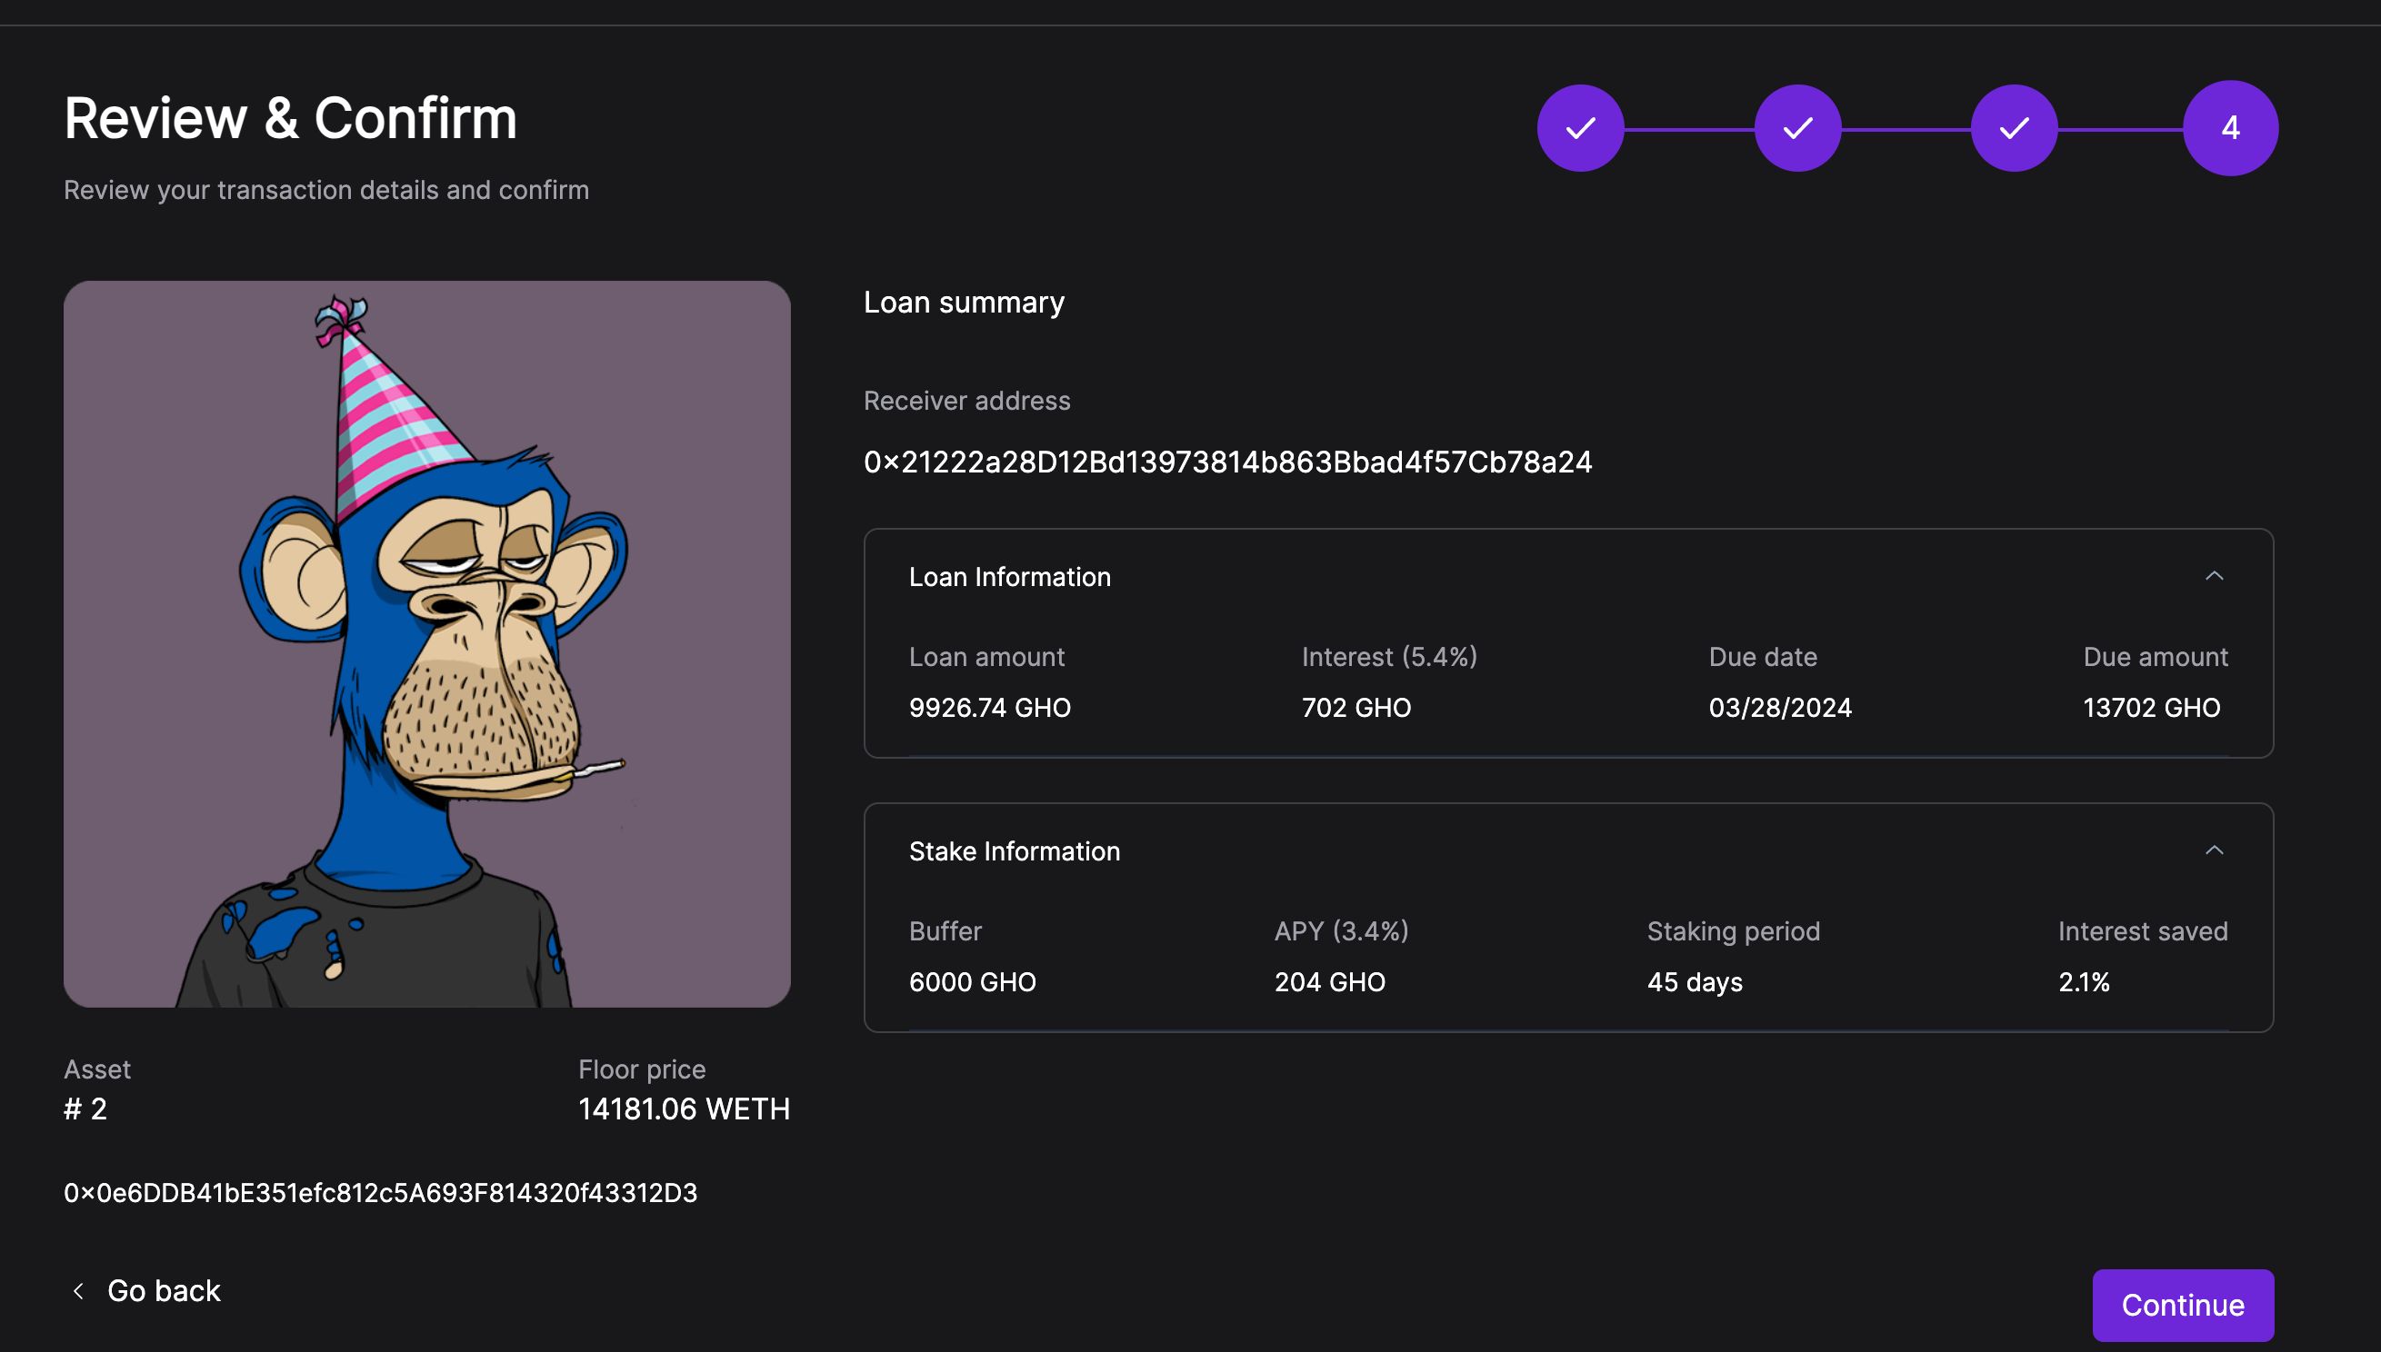Screen dimensions: 2381x1352
Task: Click the Loan summary heading
Action: click(x=965, y=303)
